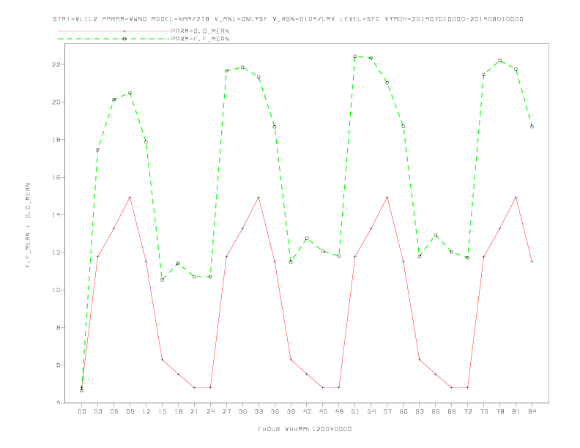Click x-axis tick label 66
Viewport: 580px width, 448px height.
pyautogui.click(x=436, y=411)
